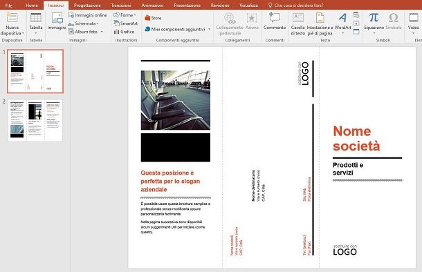
Task: Click the Album foto button
Action: [x=83, y=32]
